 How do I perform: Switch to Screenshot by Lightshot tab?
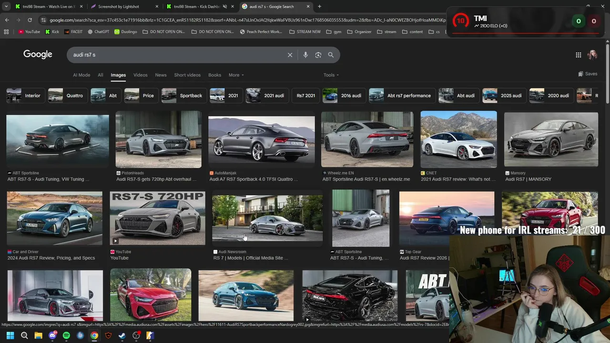point(123,7)
